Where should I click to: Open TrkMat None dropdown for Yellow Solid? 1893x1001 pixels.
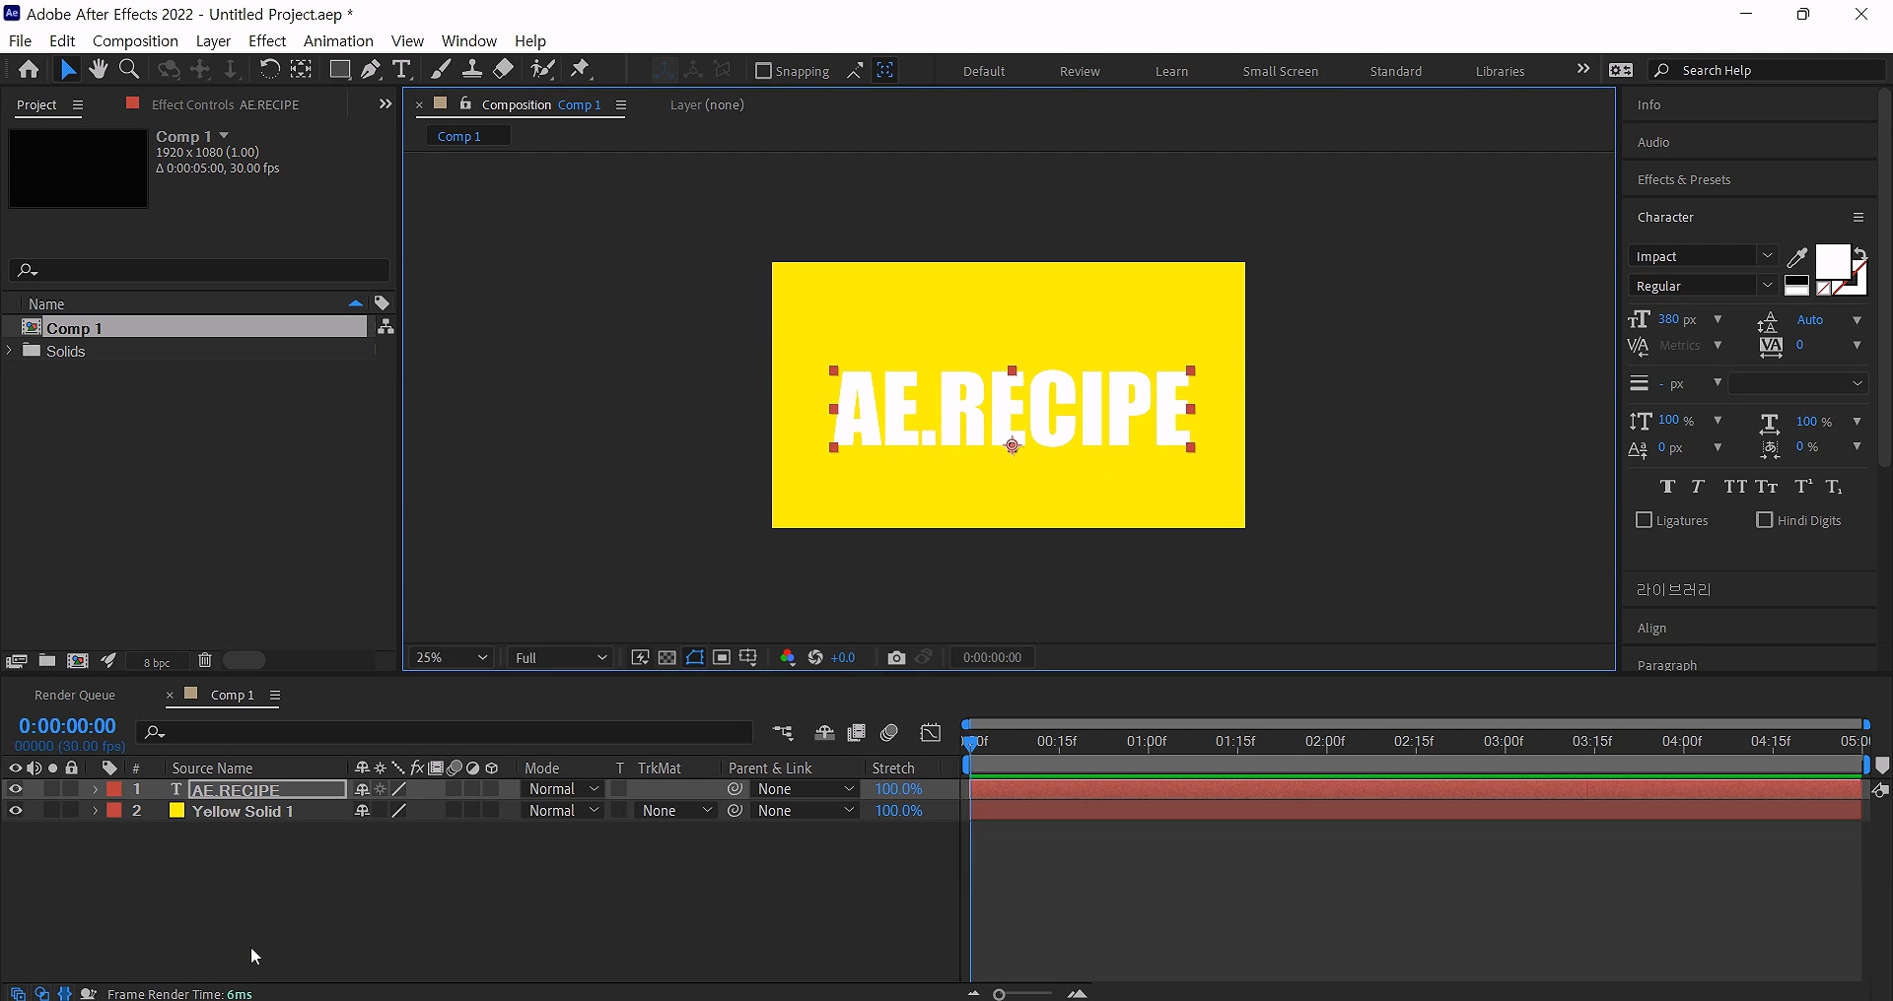coord(675,811)
